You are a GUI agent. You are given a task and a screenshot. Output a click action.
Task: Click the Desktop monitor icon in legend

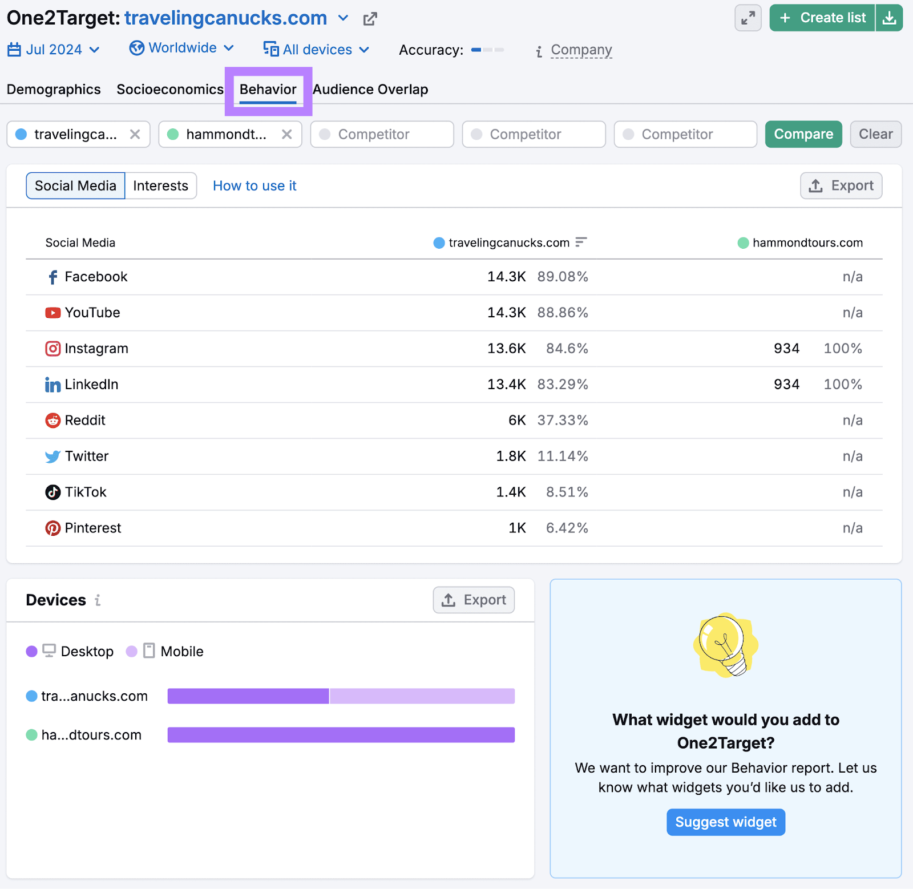pos(49,651)
